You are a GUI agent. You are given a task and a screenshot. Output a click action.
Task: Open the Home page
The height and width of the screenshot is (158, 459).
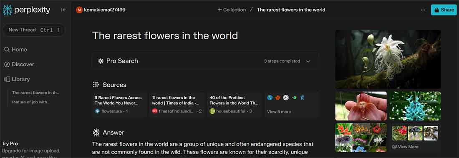[x=15, y=50]
